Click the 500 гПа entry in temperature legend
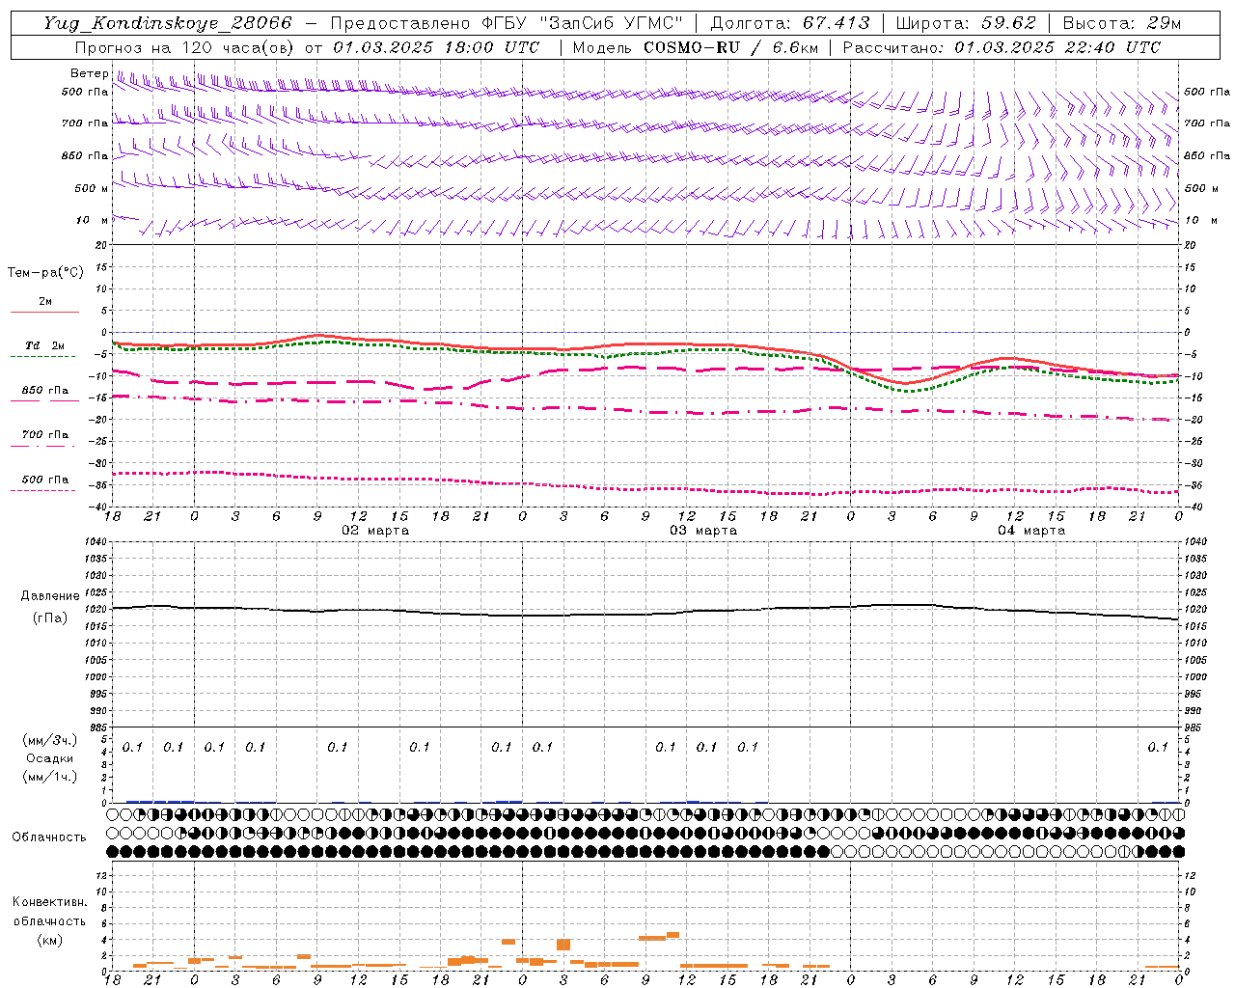Image resolution: width=1235 pixels, height=988 pixels. pos(45,480)
